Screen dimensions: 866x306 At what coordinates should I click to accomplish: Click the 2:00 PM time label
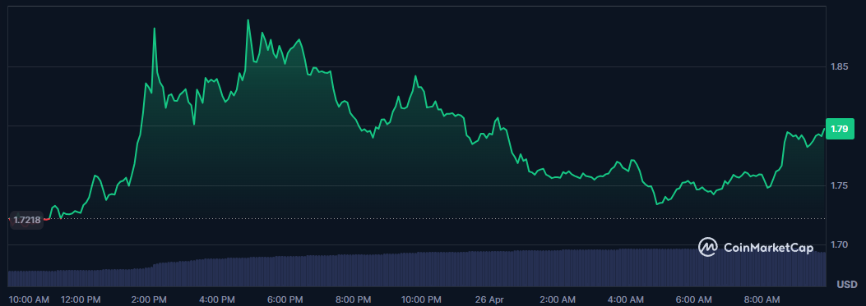[x=150, y=300]
